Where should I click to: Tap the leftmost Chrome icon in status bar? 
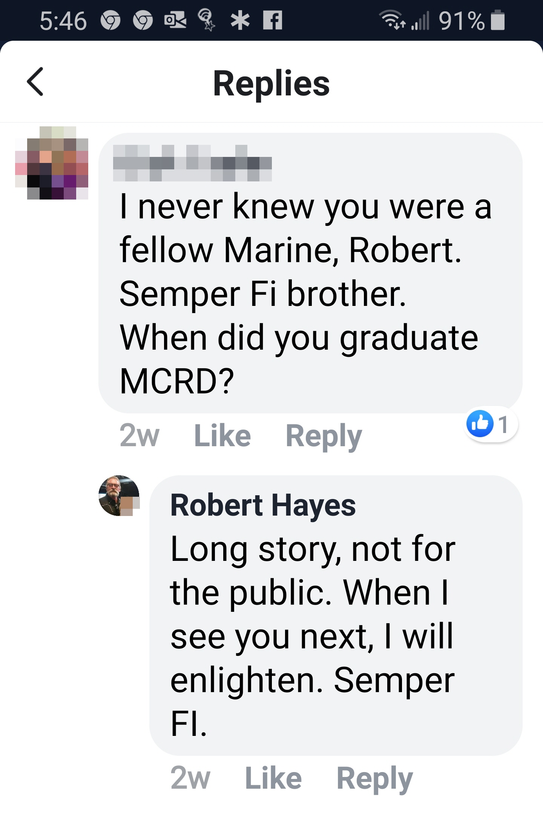tap(110, 20)
